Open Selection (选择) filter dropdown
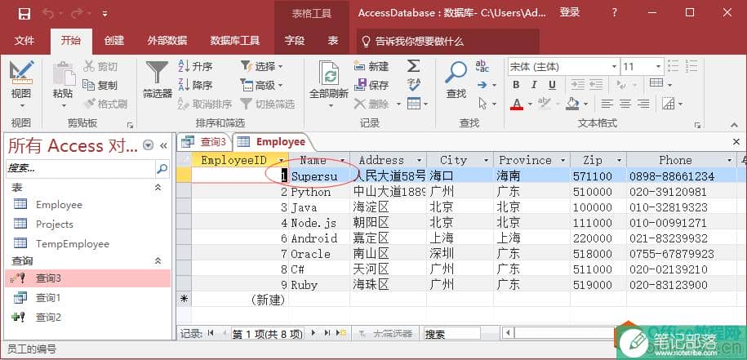Screen dimensions: 747x360 261,67
